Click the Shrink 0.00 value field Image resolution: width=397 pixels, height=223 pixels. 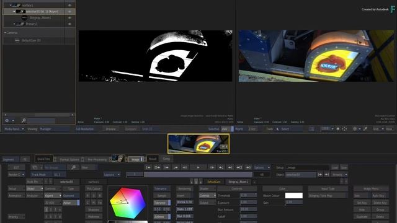(185, 203)
